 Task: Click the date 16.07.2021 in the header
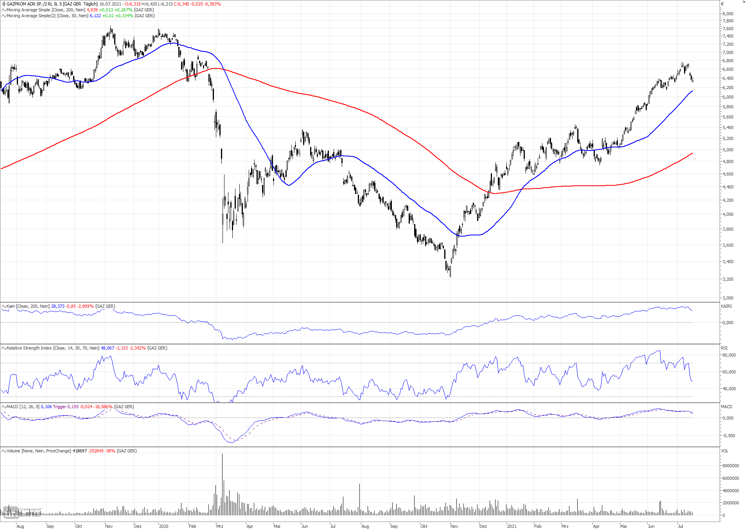tap(110, 4)
